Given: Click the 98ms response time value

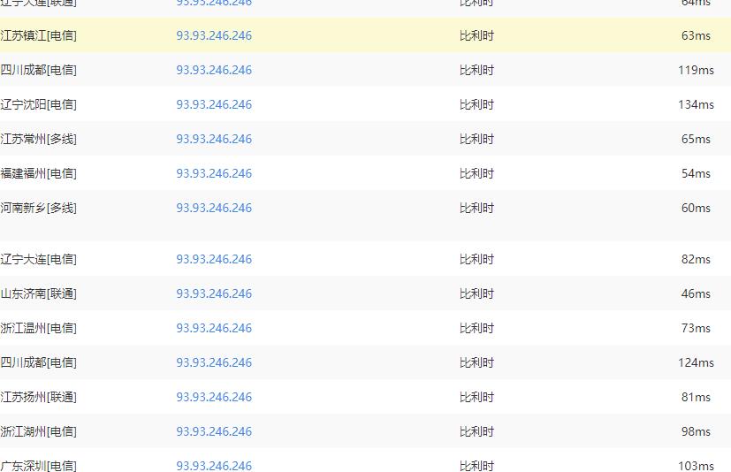Looking at the screenshot, I should click(x=696, y=432).
